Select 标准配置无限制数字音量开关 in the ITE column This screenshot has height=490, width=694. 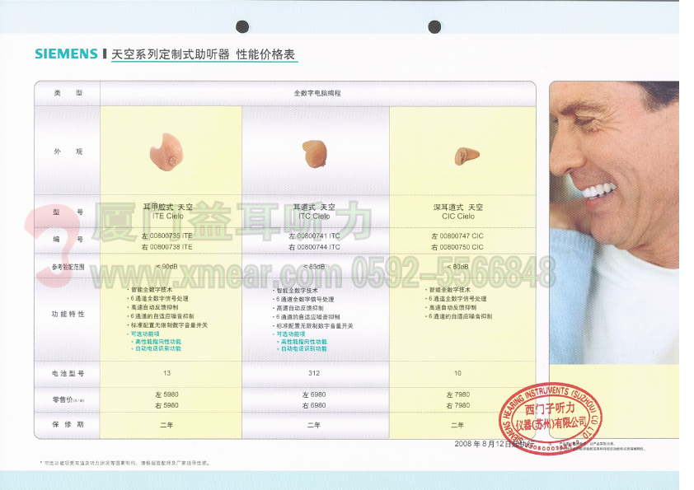coord(169,325)
